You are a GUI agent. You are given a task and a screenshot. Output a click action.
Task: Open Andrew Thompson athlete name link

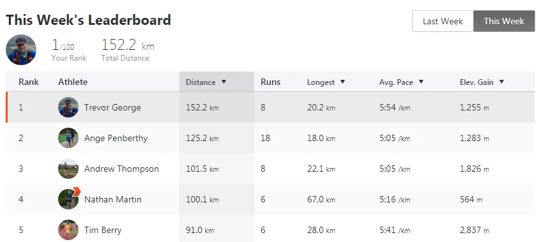click(x=121, y=169)
